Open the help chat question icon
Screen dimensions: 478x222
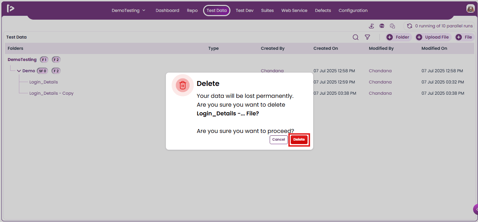[392, 26]
